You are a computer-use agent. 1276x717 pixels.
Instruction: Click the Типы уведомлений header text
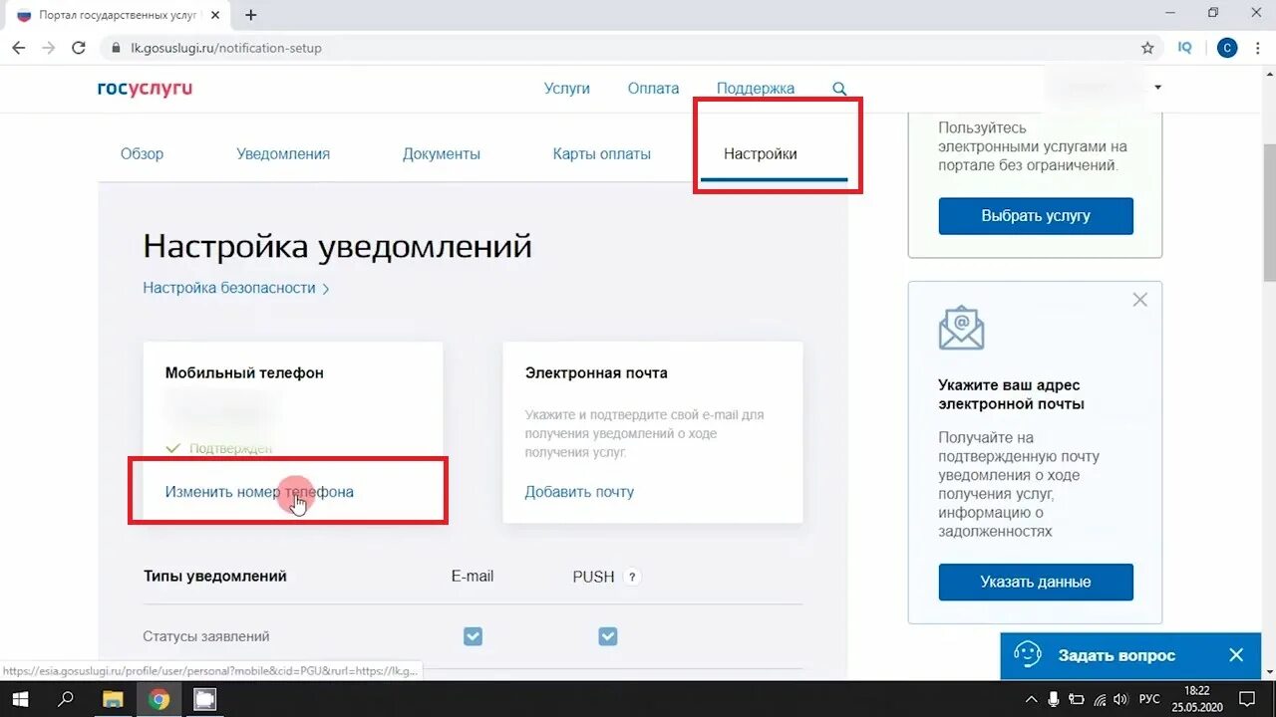coord(215,577)
